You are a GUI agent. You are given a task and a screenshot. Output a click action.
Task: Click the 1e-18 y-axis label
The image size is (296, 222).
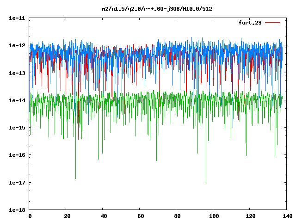pyautogui.click(x=17, y=210)
